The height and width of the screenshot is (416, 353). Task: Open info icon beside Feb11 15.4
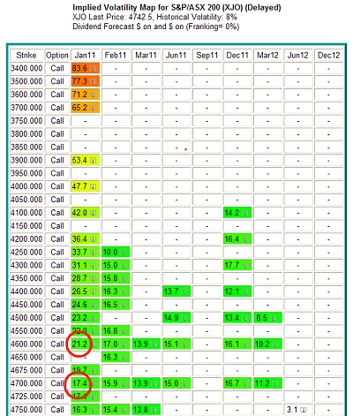click(x=124, y=410)
